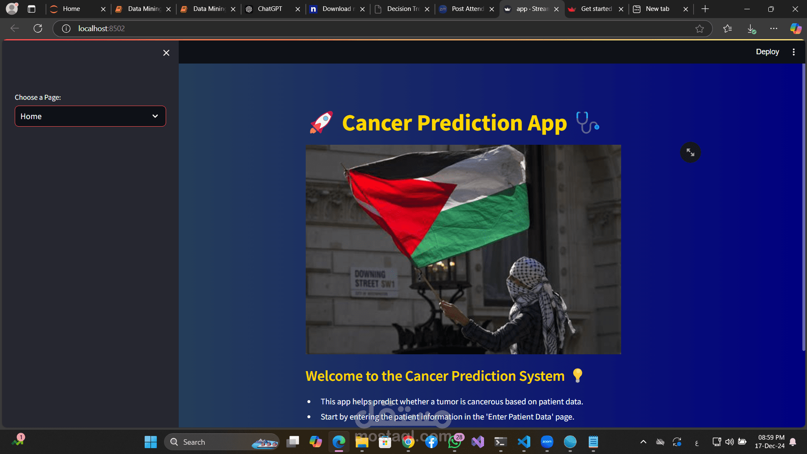This screenshot has width=807, height=454.
Task: Open Microsoft Store from the taskbar
Action: [385, 442]
